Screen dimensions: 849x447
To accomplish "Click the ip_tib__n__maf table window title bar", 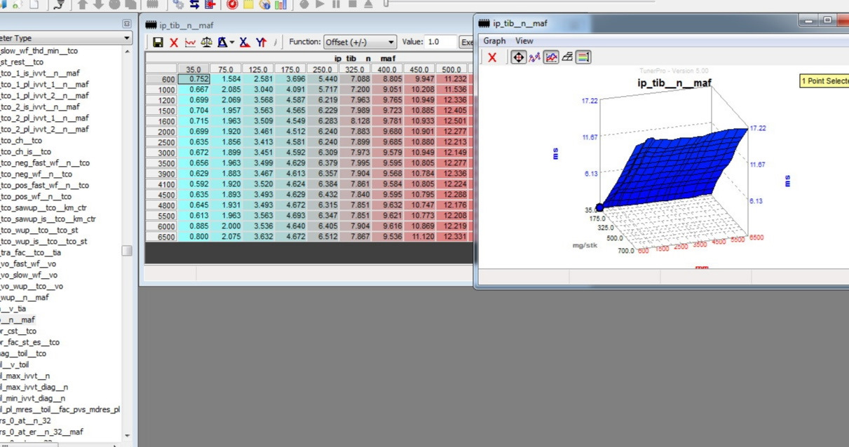I will (306, 24).
